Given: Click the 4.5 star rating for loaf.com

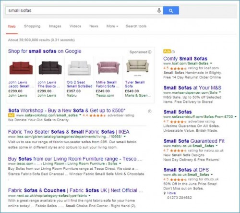Looking at the screenshot, I should pos(178,68).
